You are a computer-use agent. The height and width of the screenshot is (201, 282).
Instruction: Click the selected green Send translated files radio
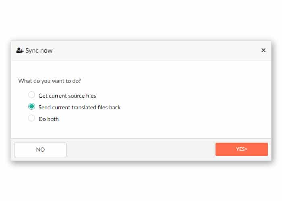coord(32,107)
